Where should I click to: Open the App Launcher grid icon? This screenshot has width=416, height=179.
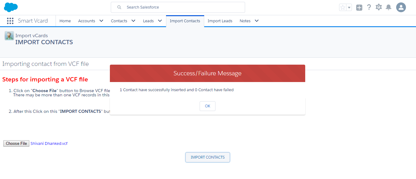tap(10, 21)
